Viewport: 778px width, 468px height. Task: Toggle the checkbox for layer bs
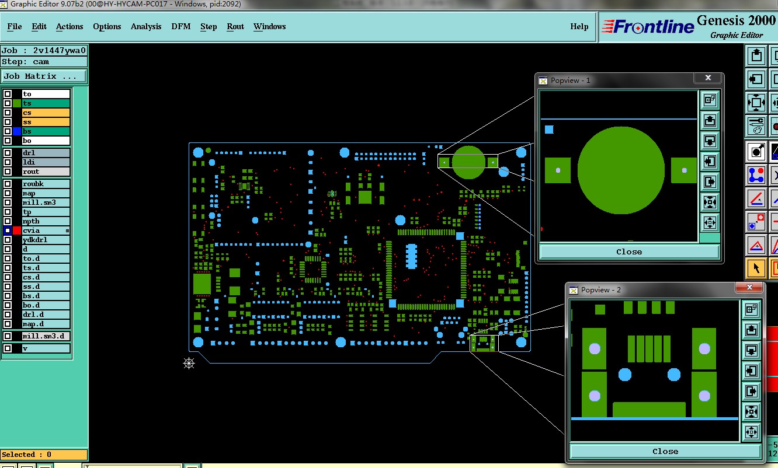coord(8,131)
